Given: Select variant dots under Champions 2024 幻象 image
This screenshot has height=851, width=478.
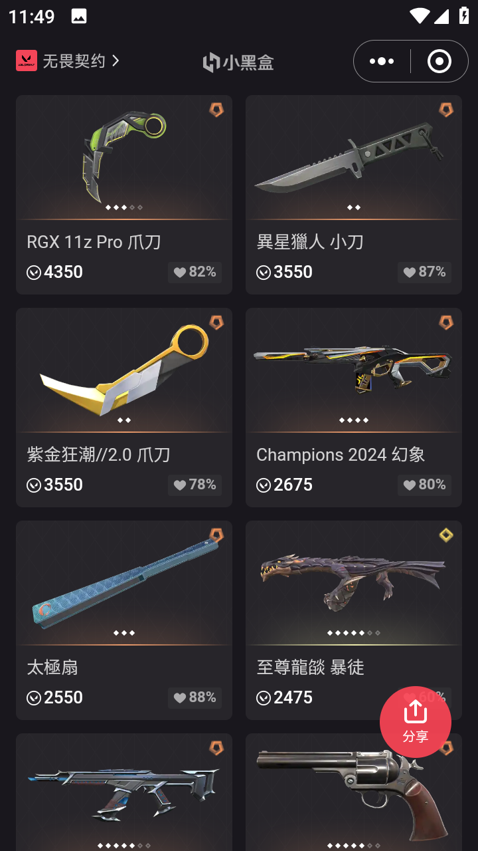Looking at the screenshot, I should coord(354,420).
